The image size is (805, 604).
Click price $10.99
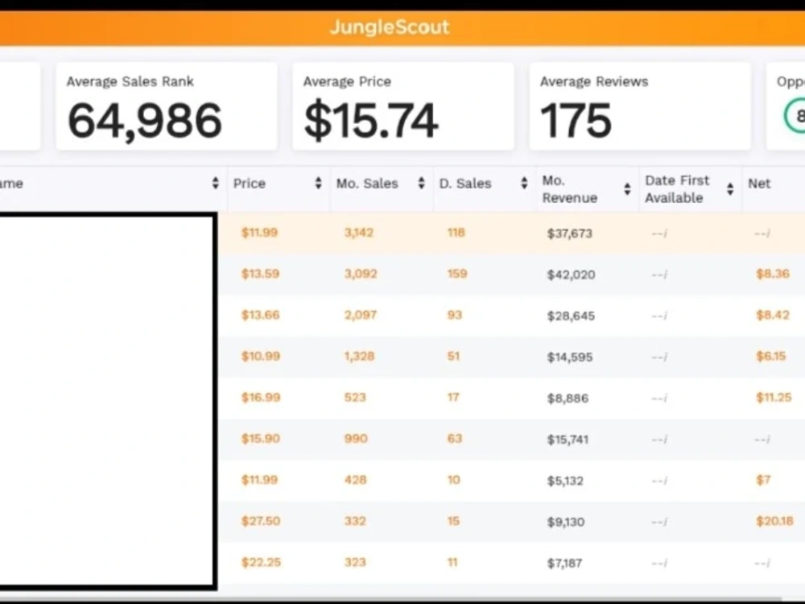pos(261,356)
